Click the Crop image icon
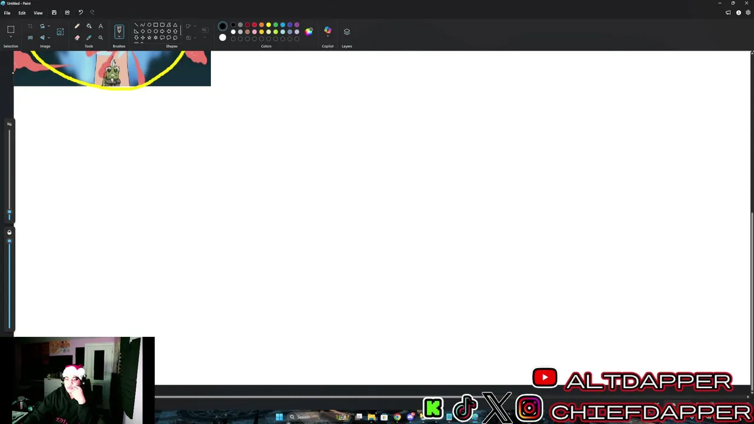Screen dimensions: 754x424 point(30,26)
